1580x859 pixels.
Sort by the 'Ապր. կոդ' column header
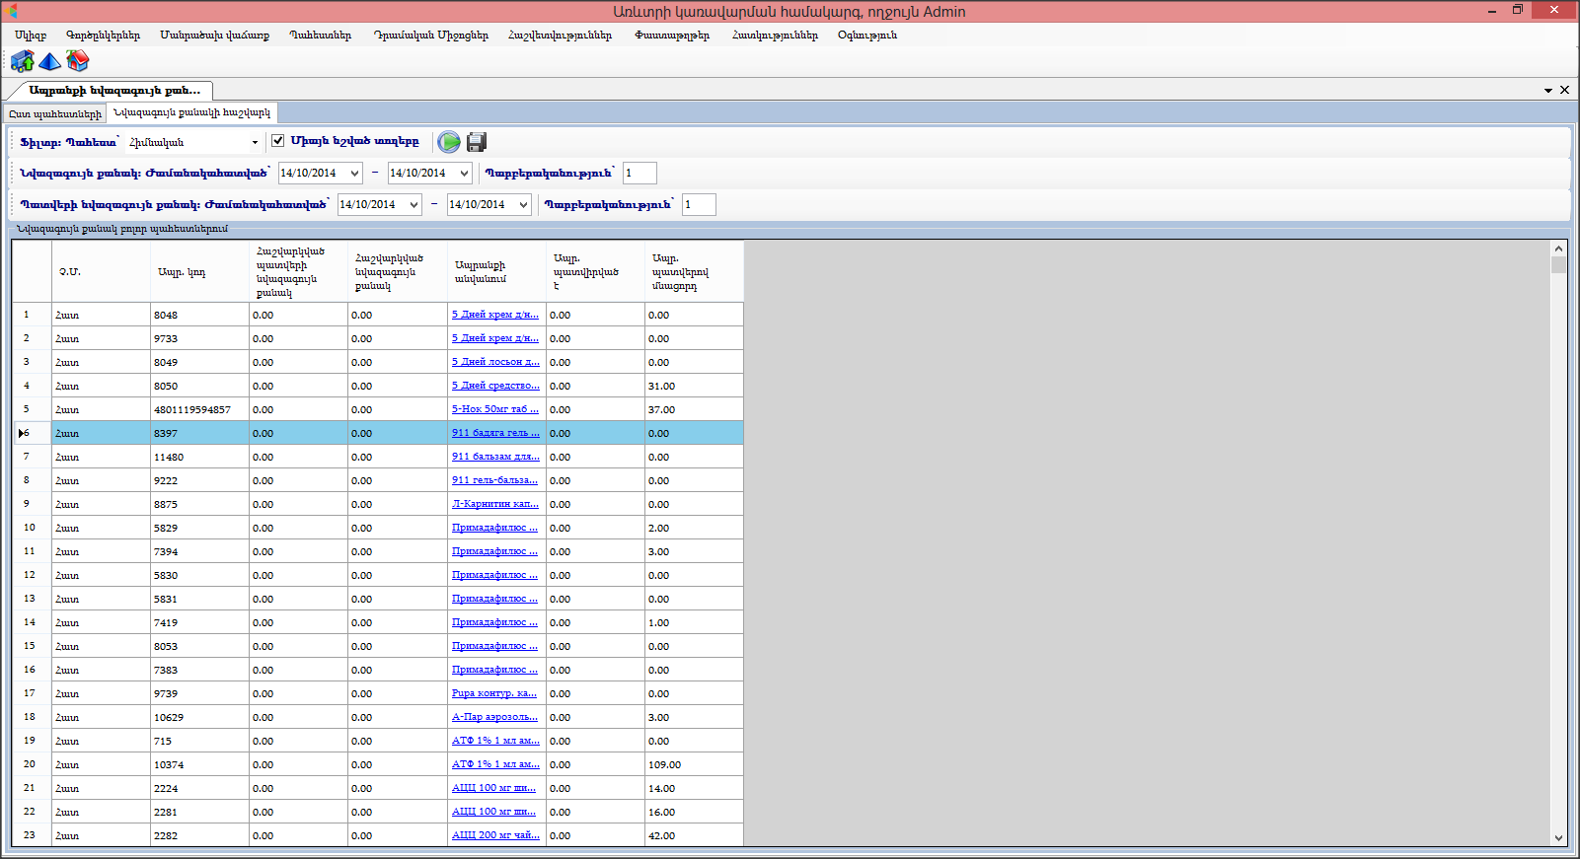200,272
